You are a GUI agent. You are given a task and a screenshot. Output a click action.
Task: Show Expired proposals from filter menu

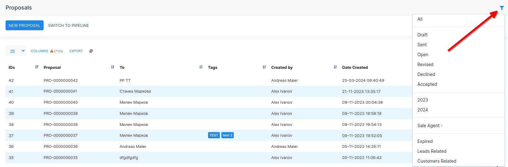tap(425, 141)
